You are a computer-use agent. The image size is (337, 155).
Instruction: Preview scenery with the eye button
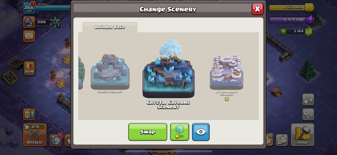[201, 132]
